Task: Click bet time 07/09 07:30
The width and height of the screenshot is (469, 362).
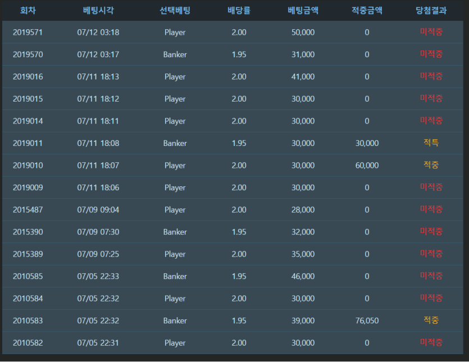Action: click(98, 232)
